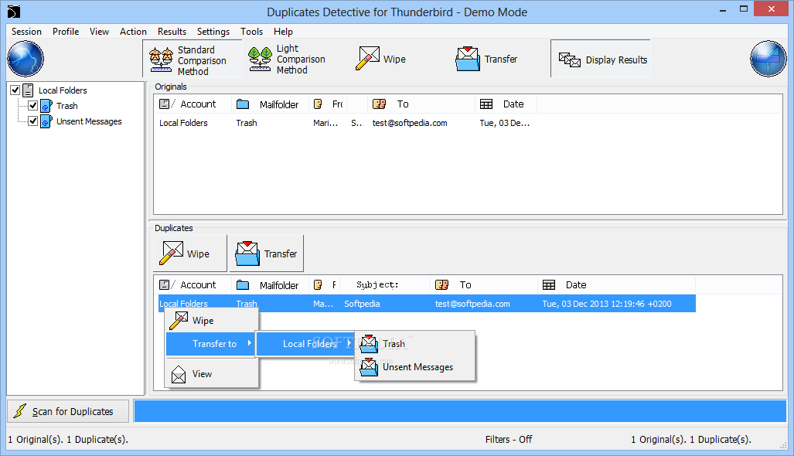Click 'Tue, 03 De...' date in Originals

point(504,123)
